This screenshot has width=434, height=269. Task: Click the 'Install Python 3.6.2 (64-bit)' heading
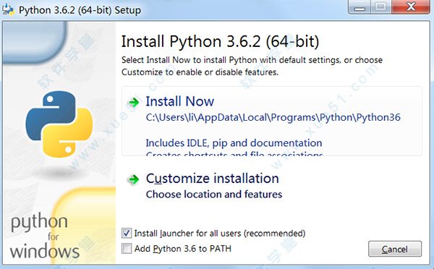click(x=221, y=41)
